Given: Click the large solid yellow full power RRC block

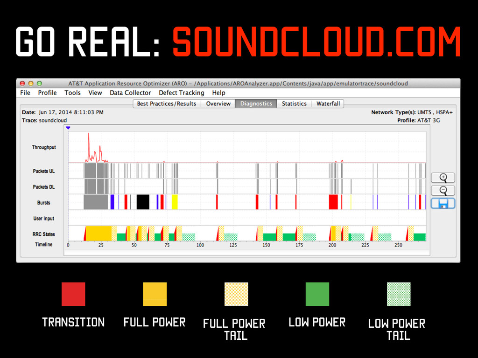Looking at the screenshot, I should [x=98, y=234].
